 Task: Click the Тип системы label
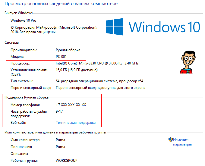click(22, 81)
